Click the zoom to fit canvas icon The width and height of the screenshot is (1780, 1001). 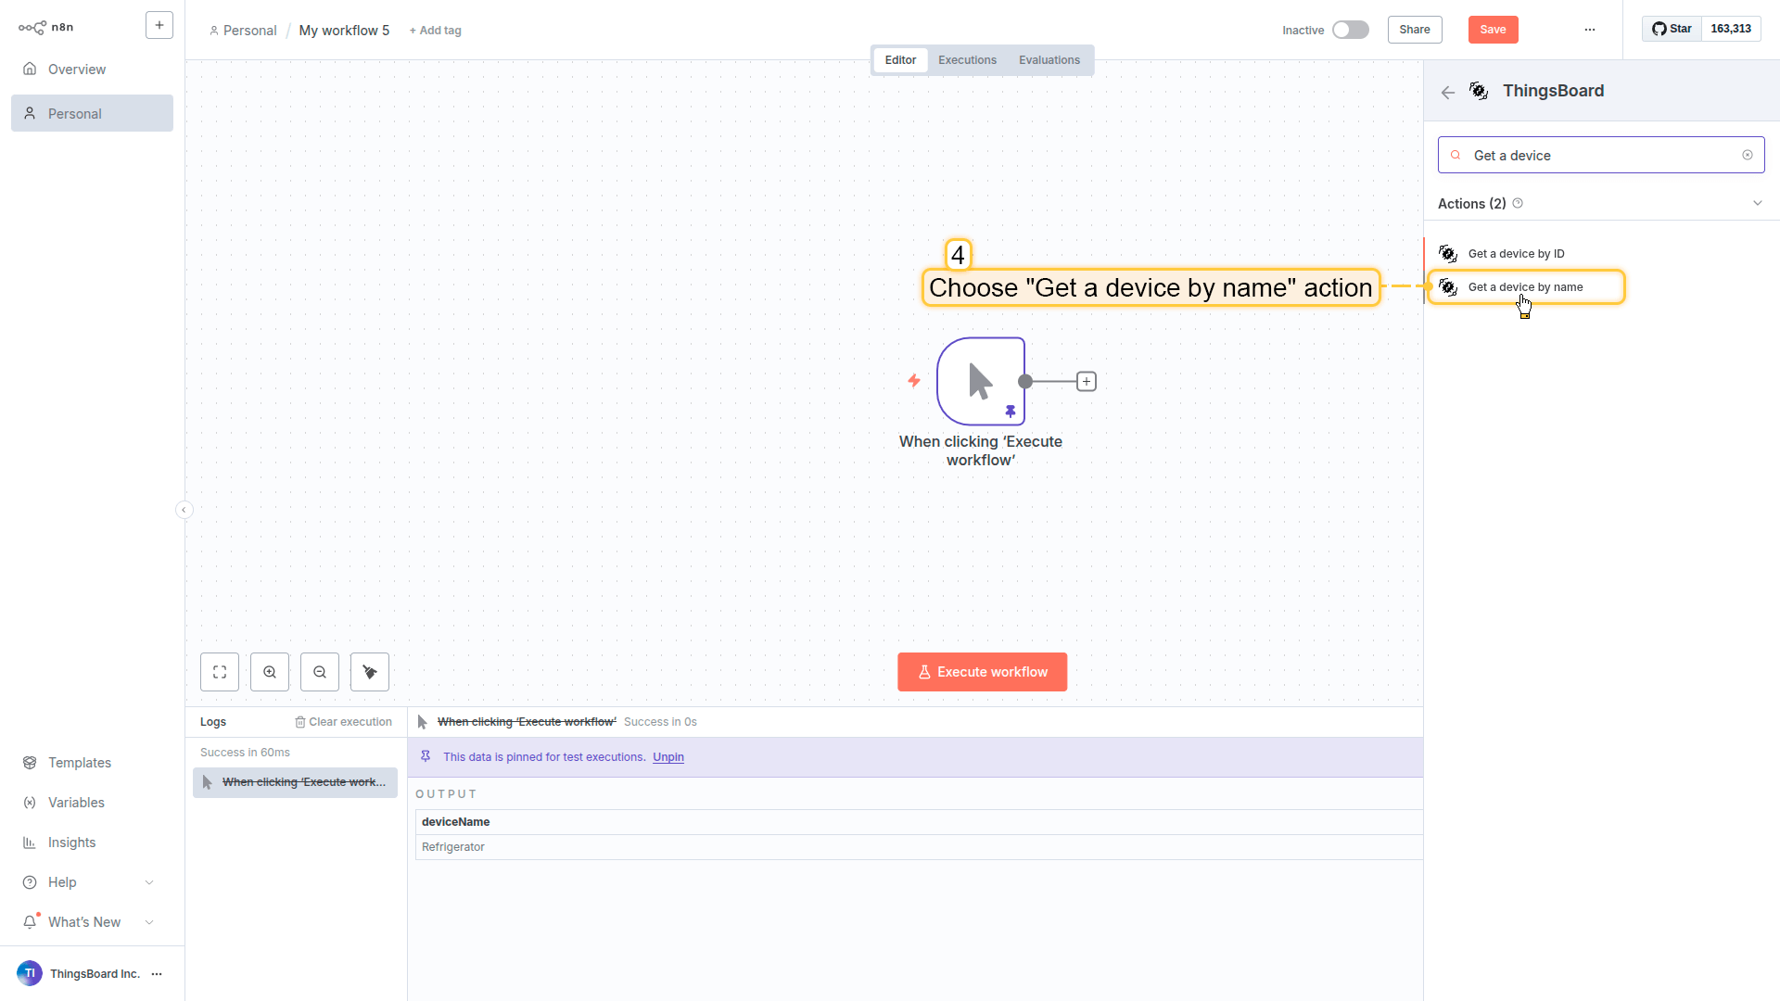pos(220,672)
